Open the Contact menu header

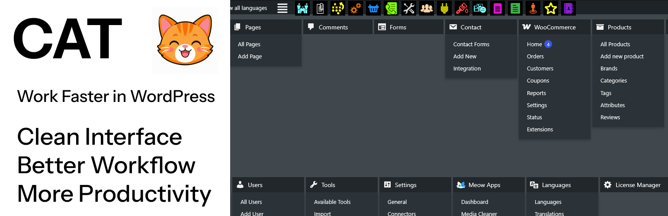coord(481,27)
